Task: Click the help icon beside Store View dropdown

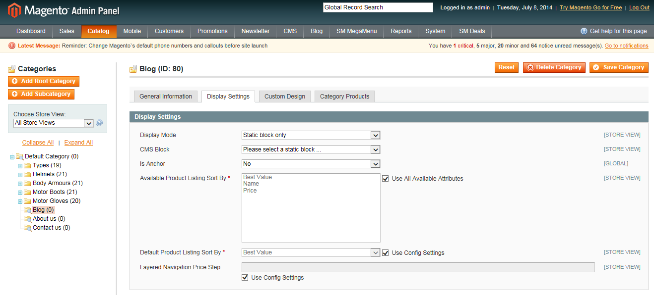Action: [x=99, y=123]
